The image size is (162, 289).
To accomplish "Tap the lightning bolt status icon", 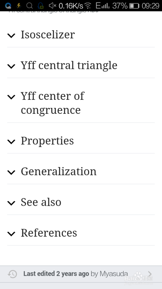I will click(19, 6).
